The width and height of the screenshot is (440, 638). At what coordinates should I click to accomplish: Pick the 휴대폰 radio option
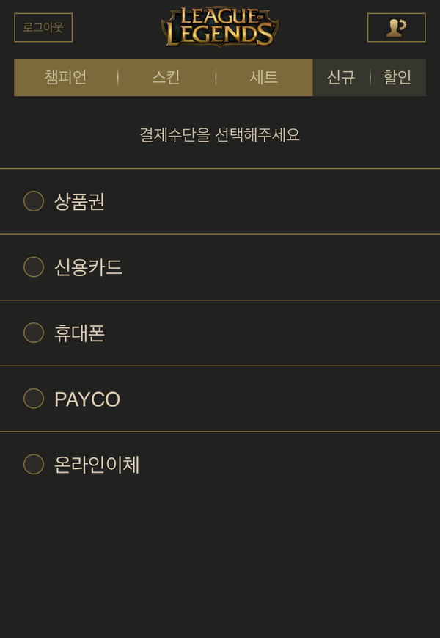(34, 333)
